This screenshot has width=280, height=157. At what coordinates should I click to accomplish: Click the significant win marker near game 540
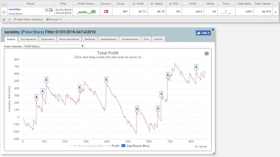coord(137,109)
